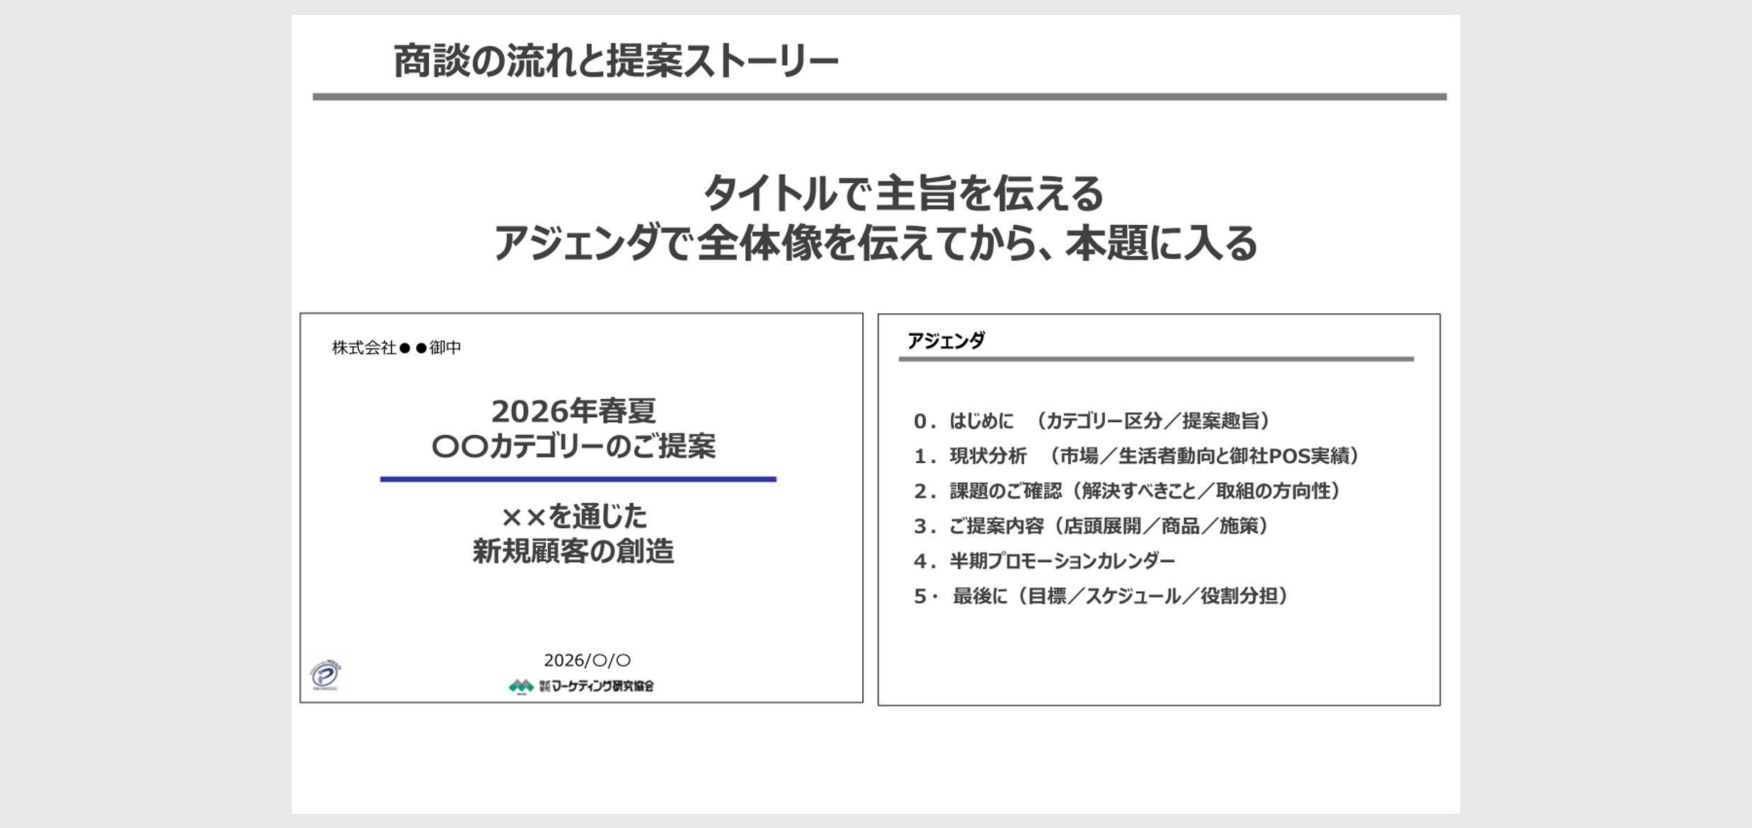Select agenda item 3 ご提案内容
This screenshot has width=1752, height=828.
tap(1091, 526)
